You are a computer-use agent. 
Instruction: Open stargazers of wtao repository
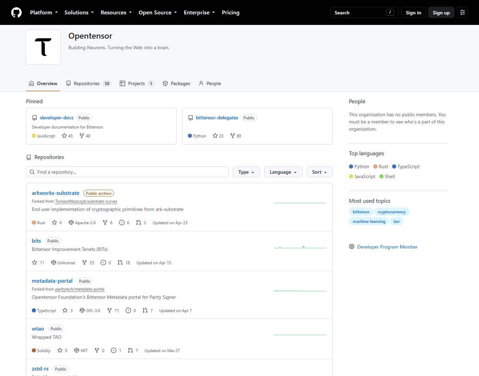62,350
